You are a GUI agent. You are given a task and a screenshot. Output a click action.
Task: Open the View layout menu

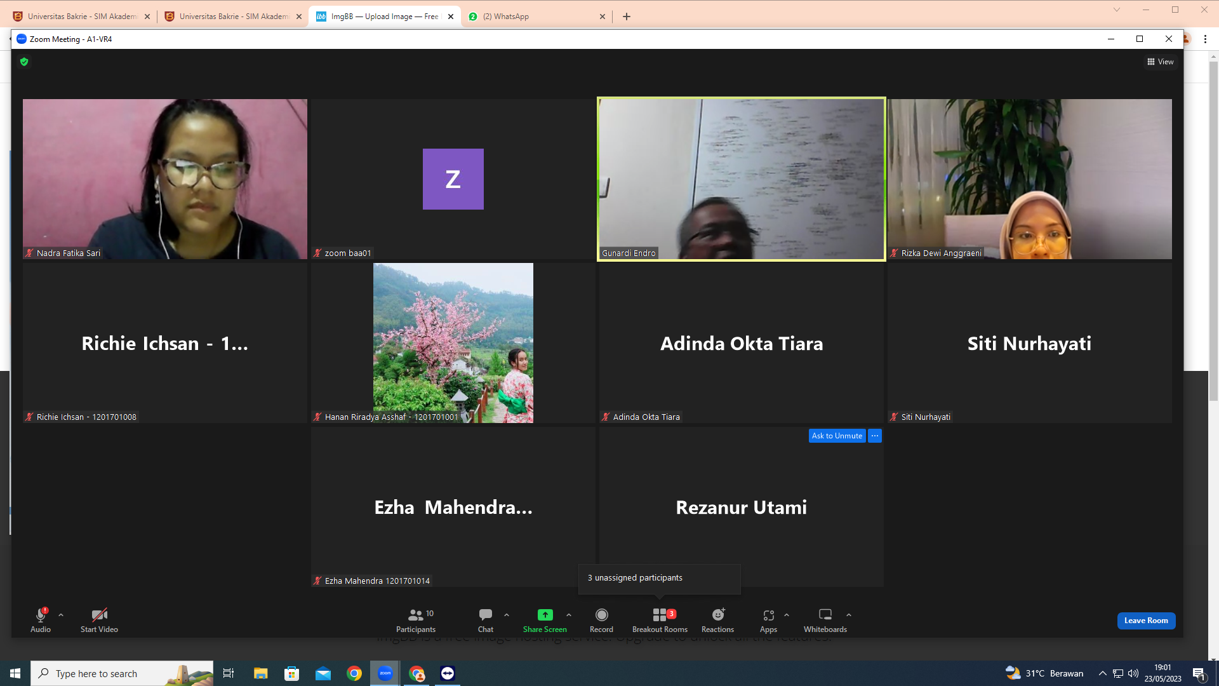pyautogui.click(x=1161, y=62)
